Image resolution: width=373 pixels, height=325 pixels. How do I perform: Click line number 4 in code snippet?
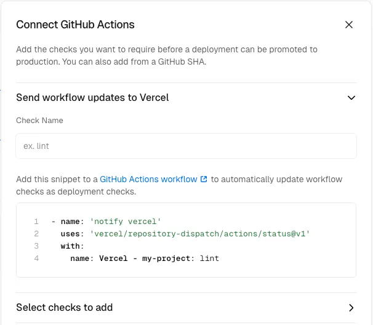[36, 258]
